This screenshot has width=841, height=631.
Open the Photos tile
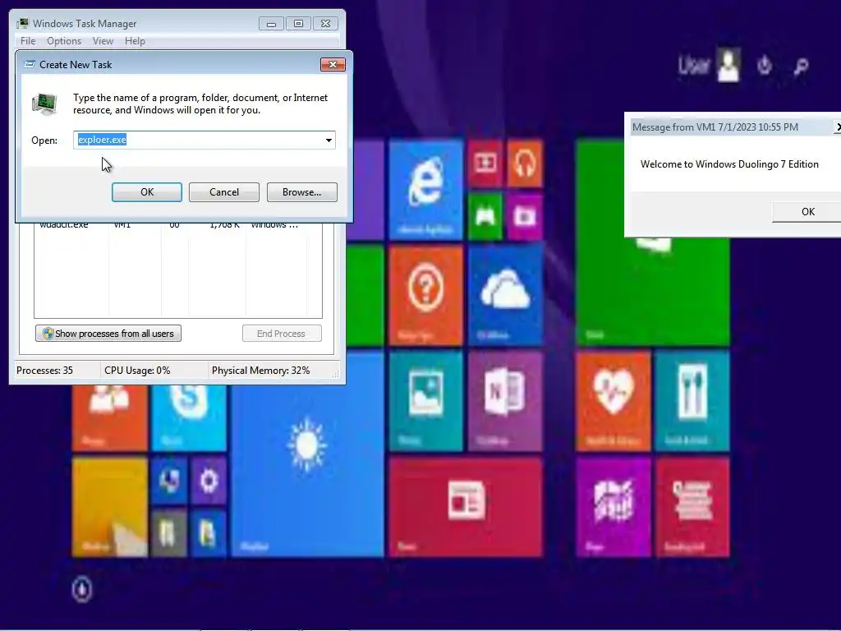point(426,401)
